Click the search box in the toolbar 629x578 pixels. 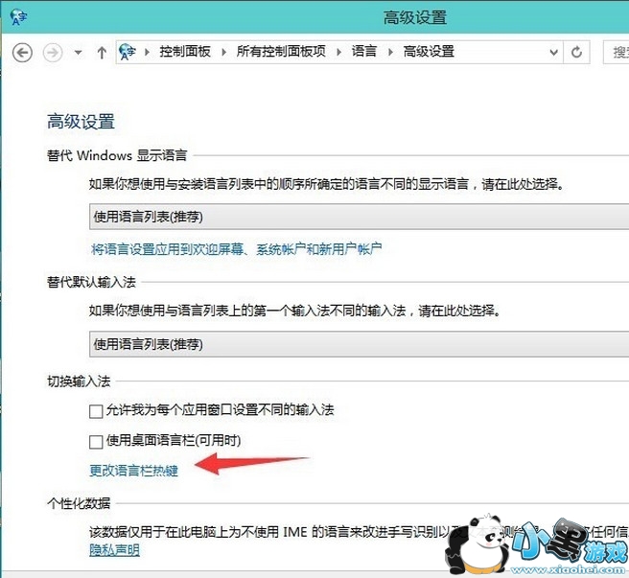tap(617, 52)
